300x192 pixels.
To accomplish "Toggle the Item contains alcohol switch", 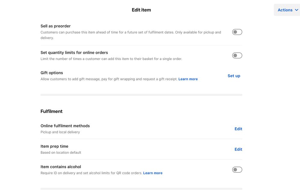I will pos(237,170).
